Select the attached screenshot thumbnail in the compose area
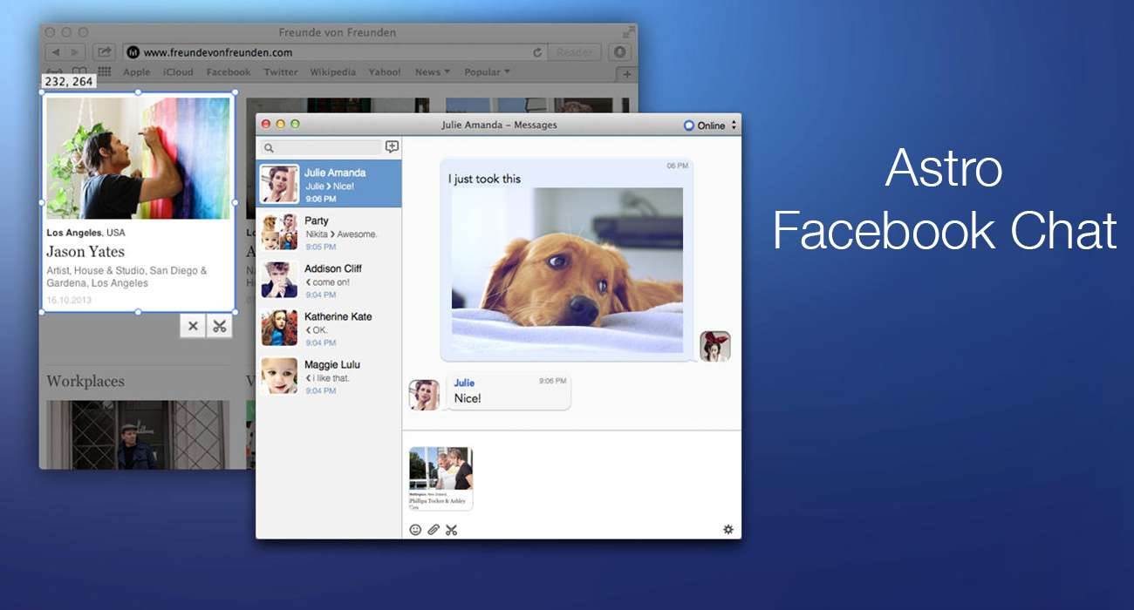The height and width of the screenshot is (610, 1134). pyautogui.click(x=441, y=478)
